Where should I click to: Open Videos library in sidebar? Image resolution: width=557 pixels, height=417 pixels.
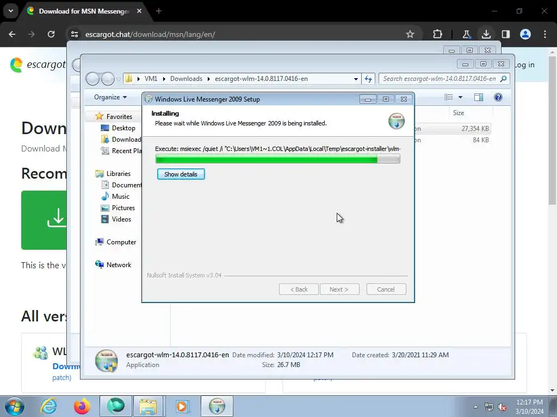(x=121, y=219)
